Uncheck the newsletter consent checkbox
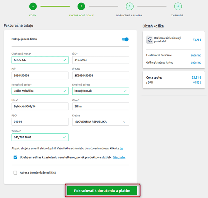The width and height of the screenshot is (208, 198). click(x=15, y=157)
